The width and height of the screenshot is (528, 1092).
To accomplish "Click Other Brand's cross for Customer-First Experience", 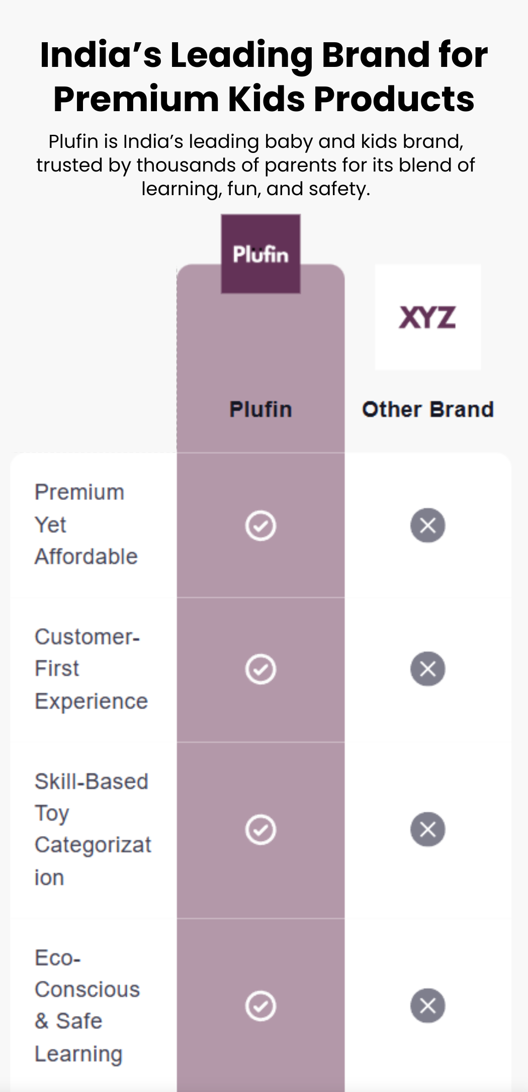I will 427,669.
